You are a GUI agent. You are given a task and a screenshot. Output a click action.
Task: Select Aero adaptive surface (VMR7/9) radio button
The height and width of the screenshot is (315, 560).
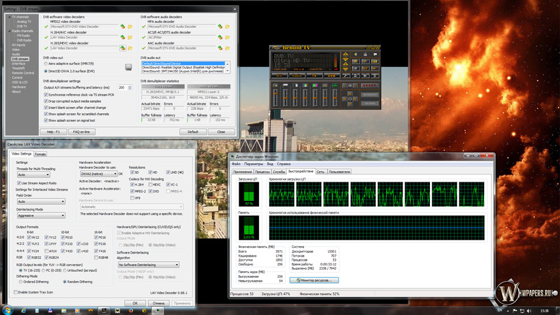(x=46, y=64)
